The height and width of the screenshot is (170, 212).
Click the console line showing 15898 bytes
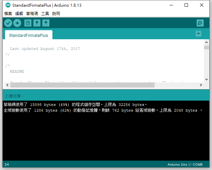(x=75, y=105)
